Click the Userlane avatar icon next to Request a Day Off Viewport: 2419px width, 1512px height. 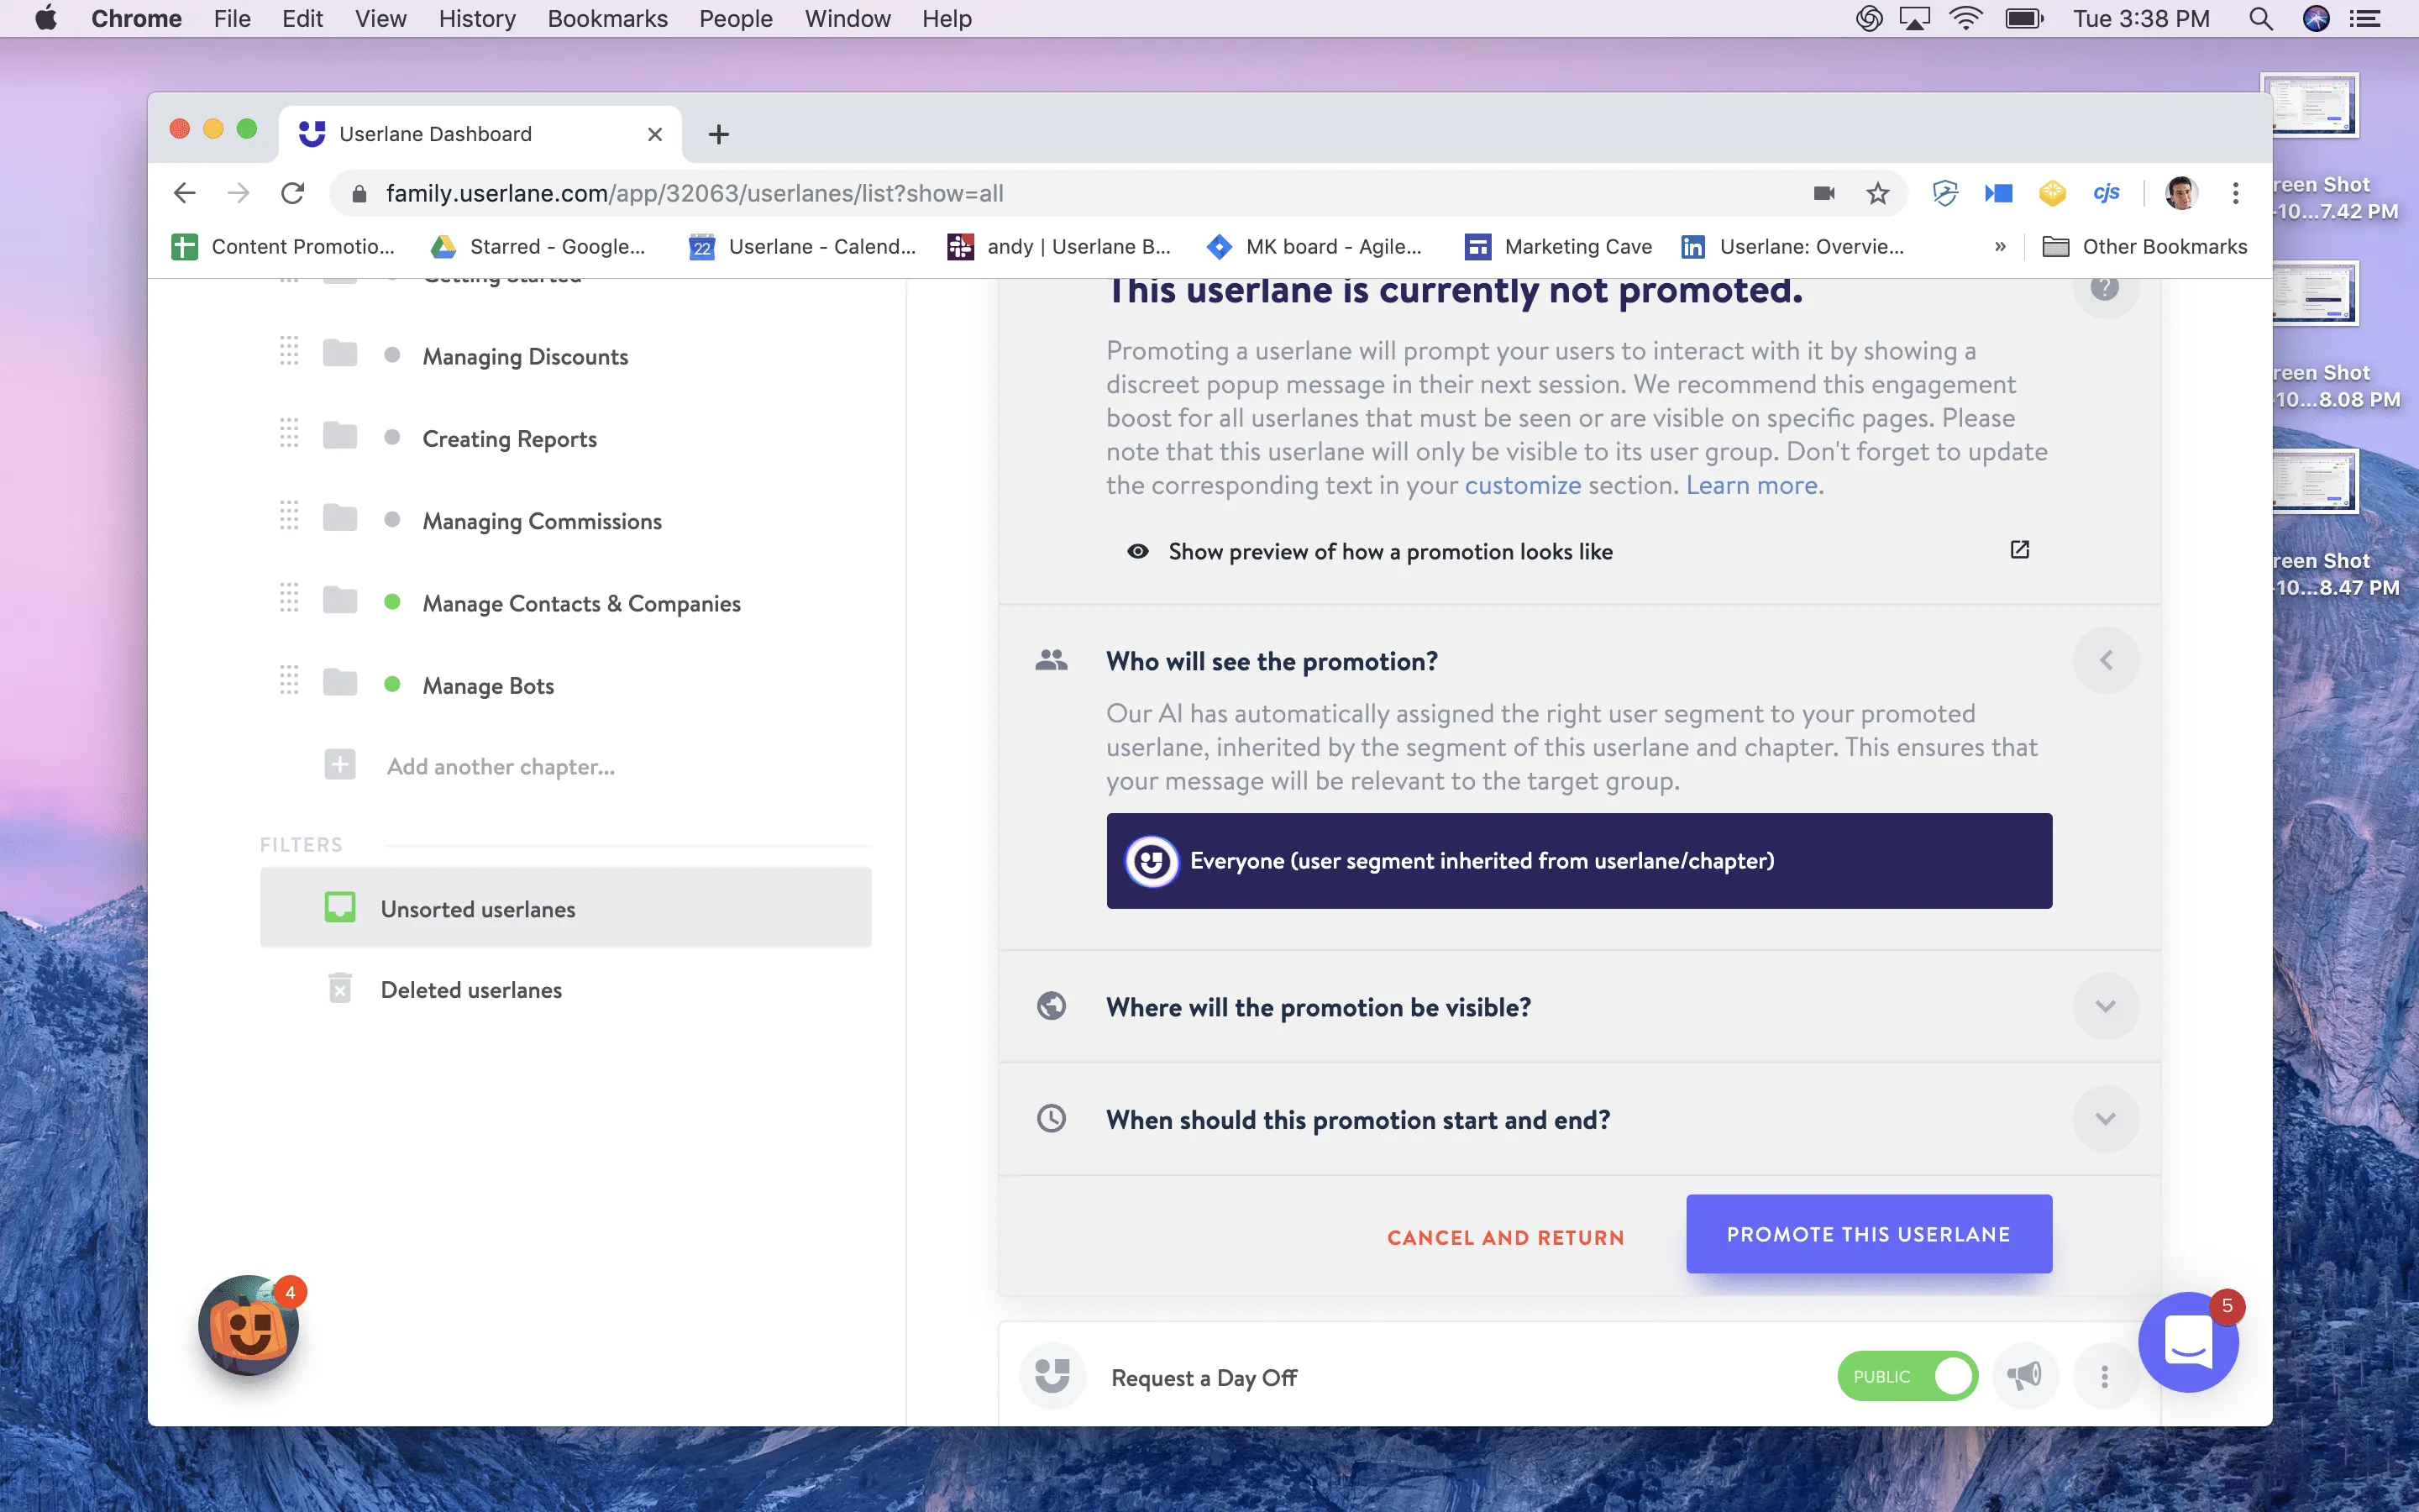point(1052,1376)
